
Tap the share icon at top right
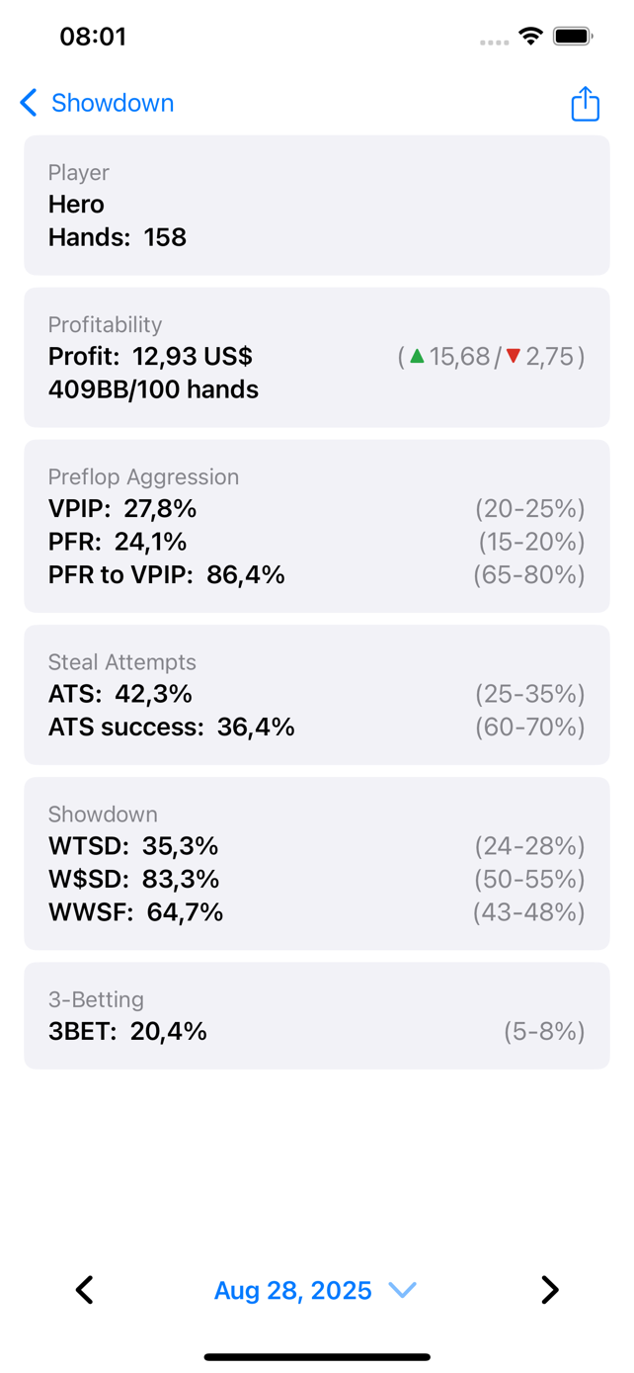tap(585, 104)
